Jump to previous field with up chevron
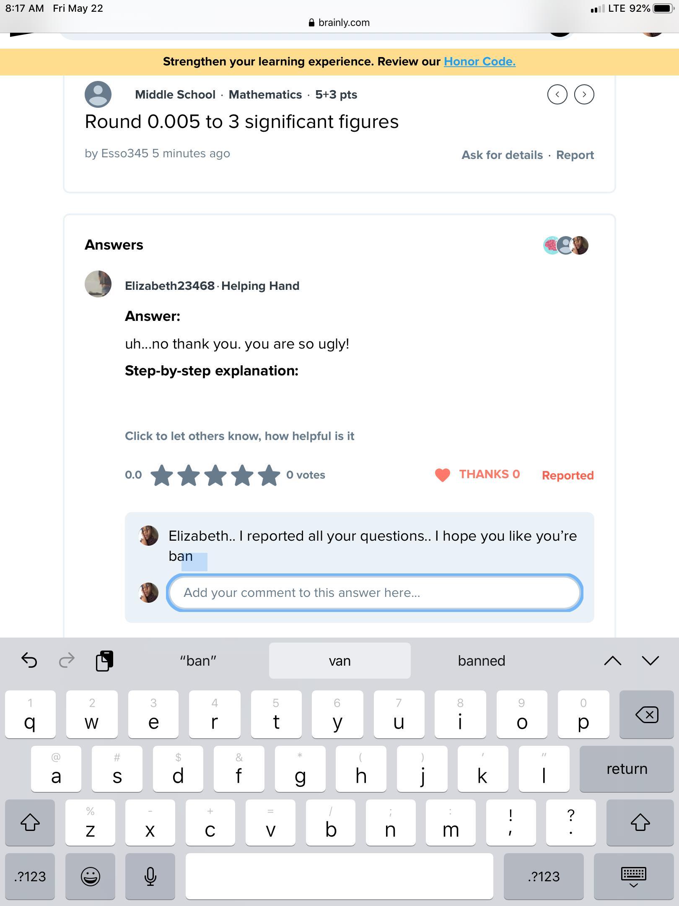Image resolution: width=679 pixels, height=906 pixels. [x=613, y=661]
